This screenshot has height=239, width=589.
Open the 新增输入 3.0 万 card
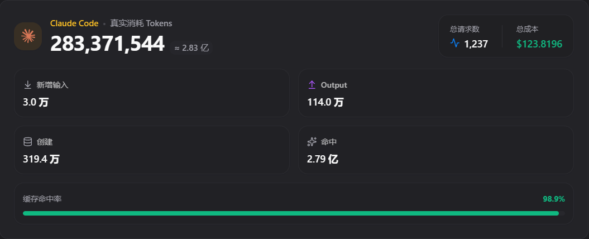[x=152, y=93]
